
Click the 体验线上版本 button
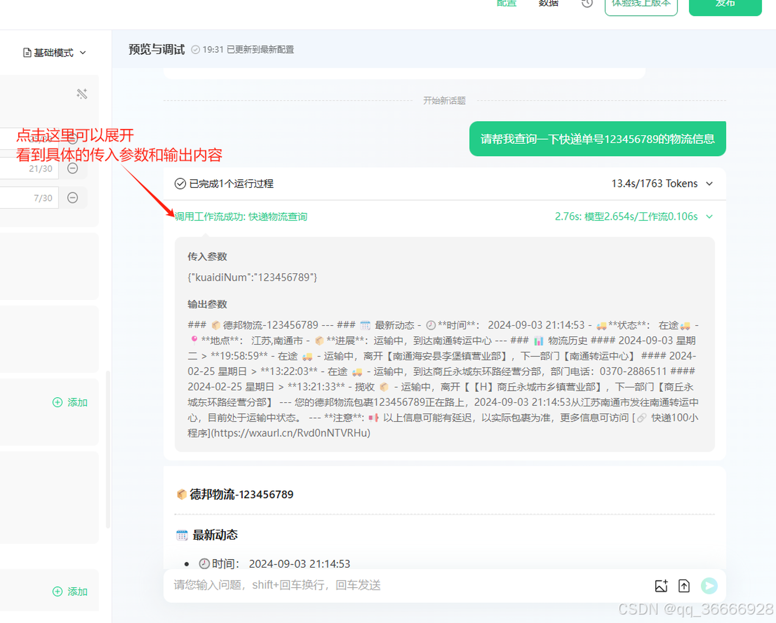pos(641,5)
